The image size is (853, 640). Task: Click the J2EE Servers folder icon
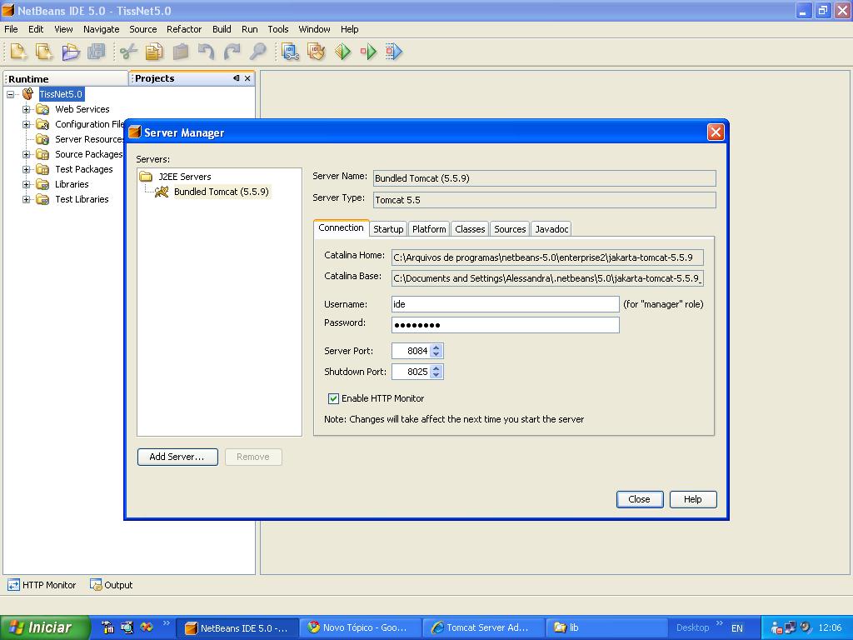[x=146, y=177]
